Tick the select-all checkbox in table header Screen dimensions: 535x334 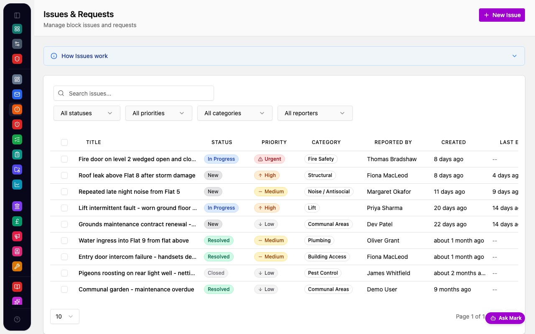tap(64, 142)
